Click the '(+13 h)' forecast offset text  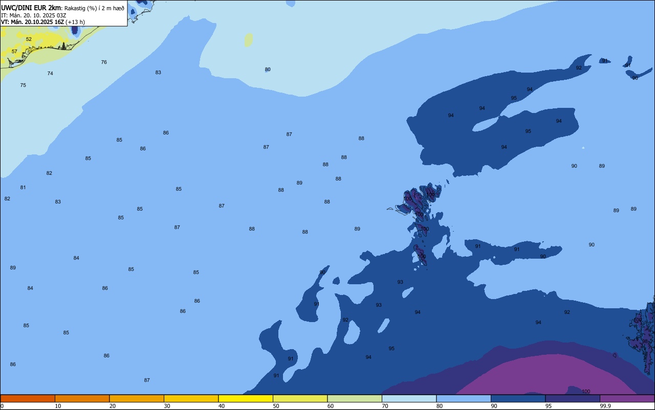(x=75, y=22)
